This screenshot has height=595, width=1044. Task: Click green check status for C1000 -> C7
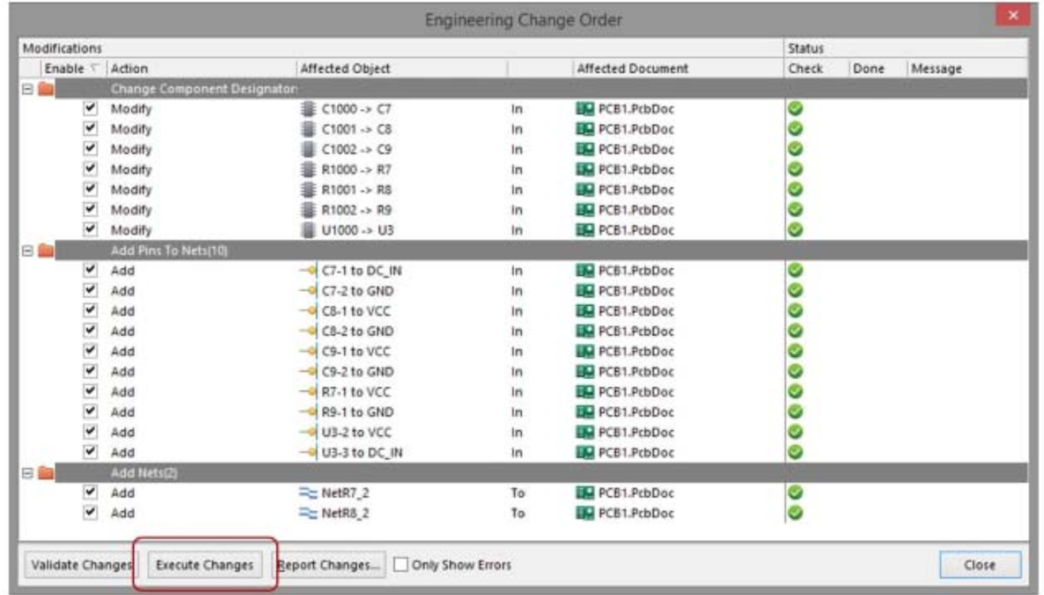click(796, 109)
